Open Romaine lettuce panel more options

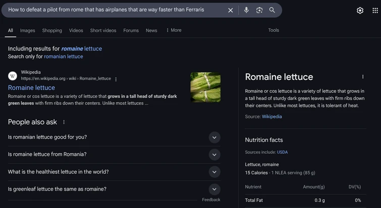tap(362, 77)
